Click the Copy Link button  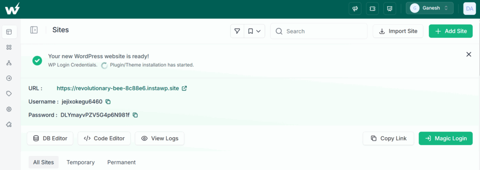(389, 139)
